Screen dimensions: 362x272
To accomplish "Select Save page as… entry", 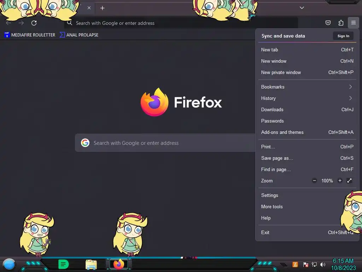I will click(x=307, y=158).
